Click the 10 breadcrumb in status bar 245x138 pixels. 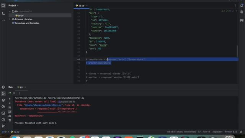pyautogui.click(x=4, y=132)
